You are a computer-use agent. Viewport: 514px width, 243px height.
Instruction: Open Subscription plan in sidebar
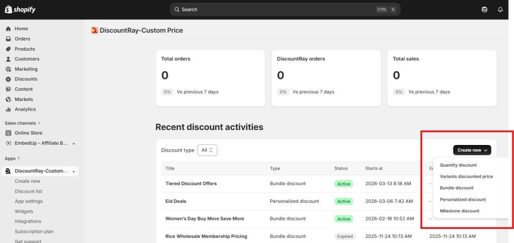point(34,231)
